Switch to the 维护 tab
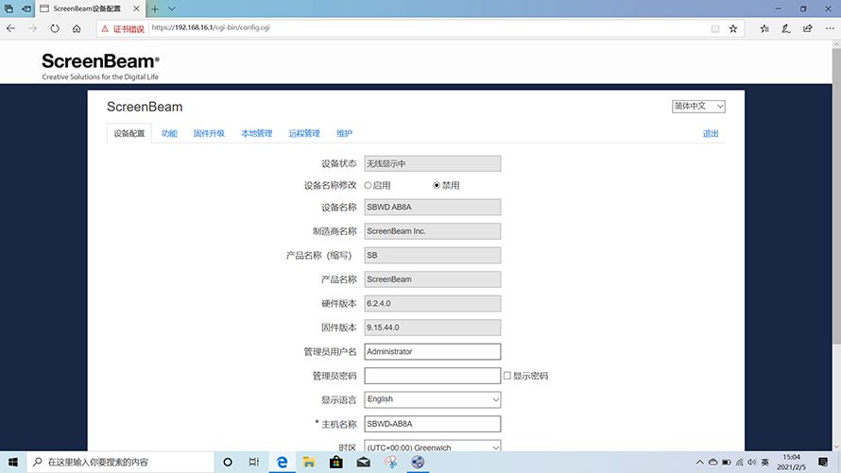This screenshot has height=473, width=841. [344, 133]
